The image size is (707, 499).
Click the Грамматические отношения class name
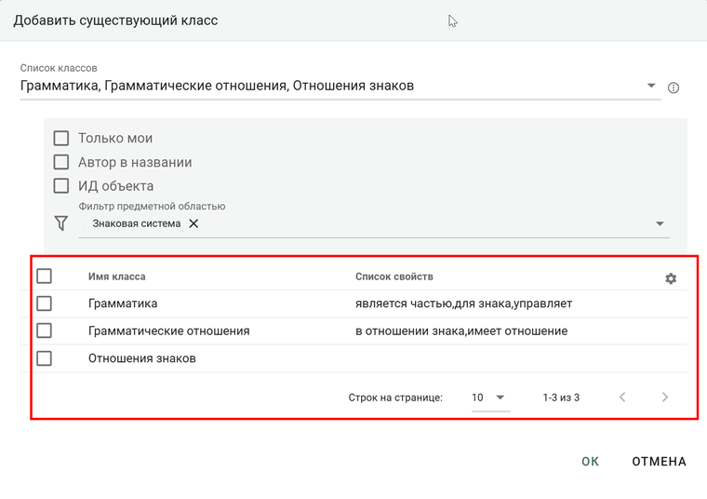click(x=168, y=331)
